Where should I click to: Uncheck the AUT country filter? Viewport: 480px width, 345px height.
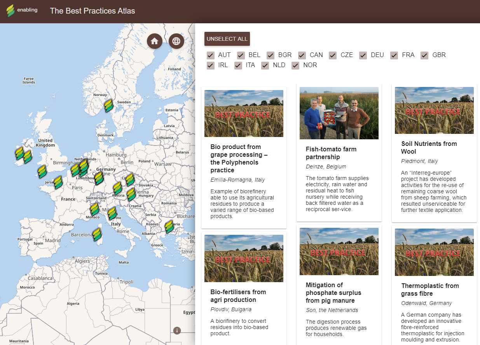pyautogui.click(x=210, y=55)
